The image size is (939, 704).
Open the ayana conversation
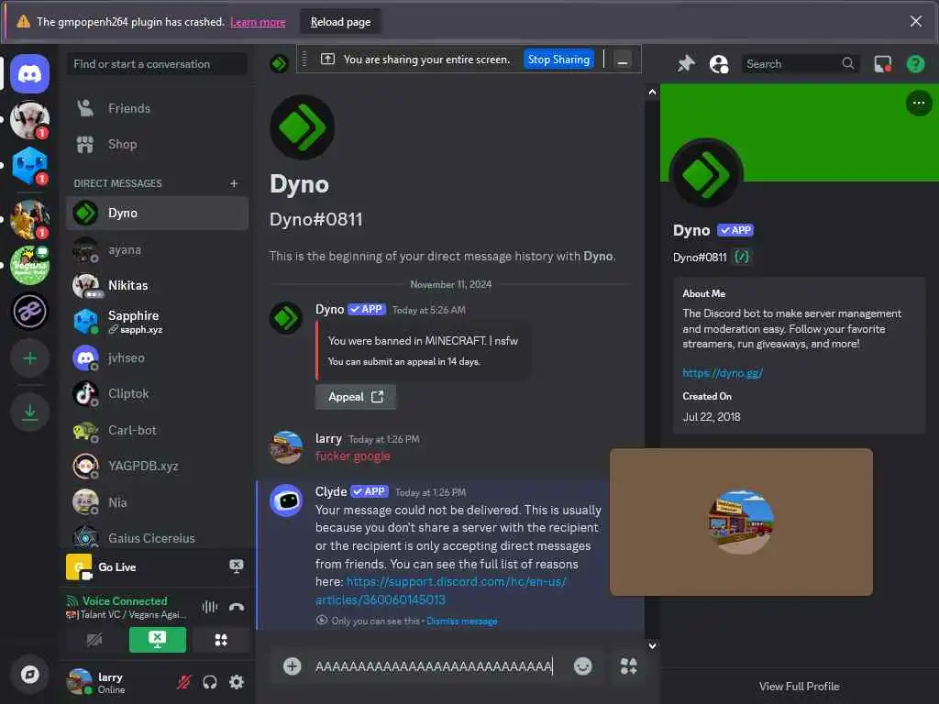coord(157,249)
